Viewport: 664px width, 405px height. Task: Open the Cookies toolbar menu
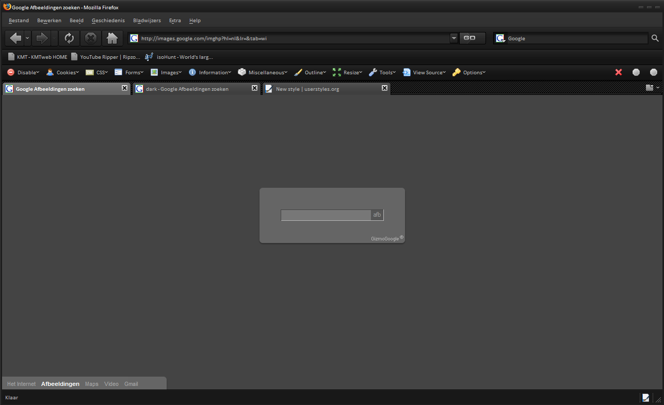tap(62, 73)
